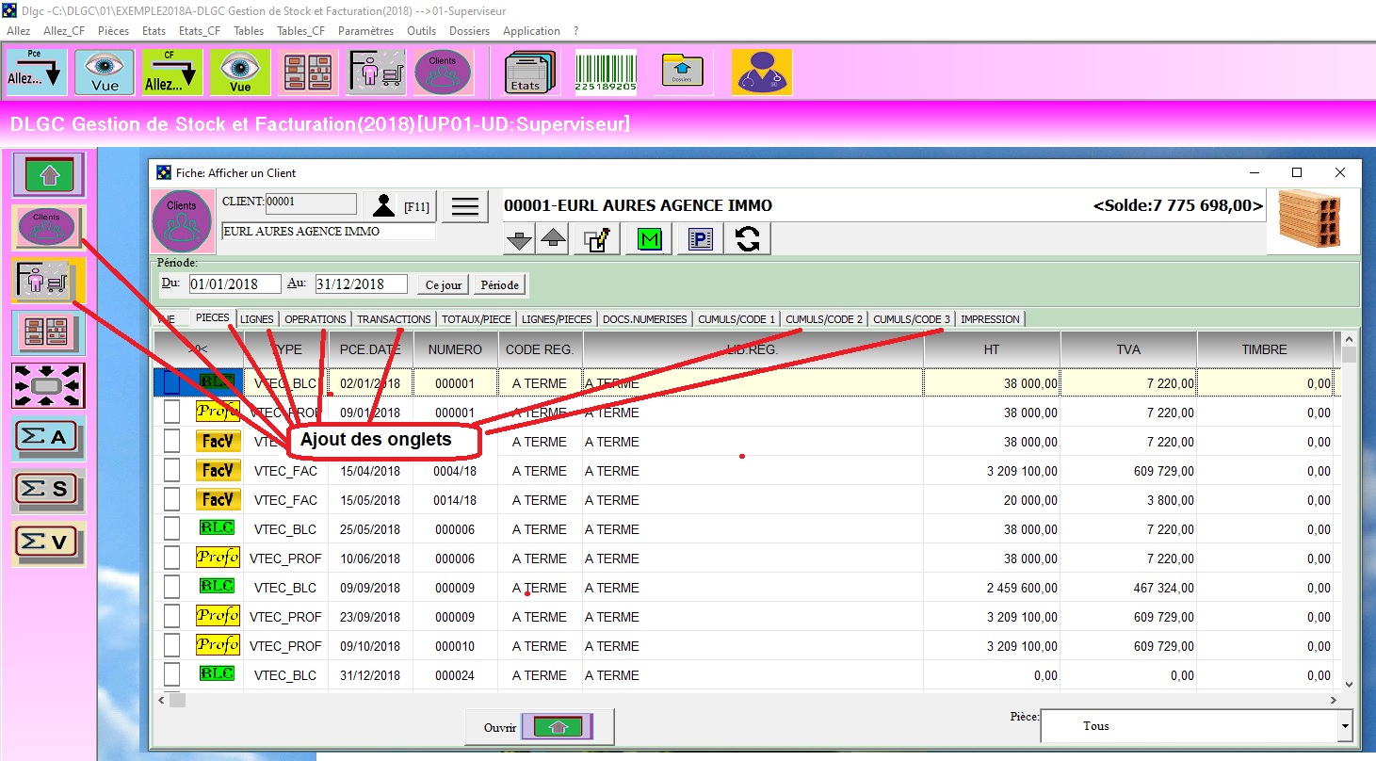This screenshot has height=761, width=1376.
Task: Open the Dossiers folder toolbar icon
Action: click(x=682, y=72)
